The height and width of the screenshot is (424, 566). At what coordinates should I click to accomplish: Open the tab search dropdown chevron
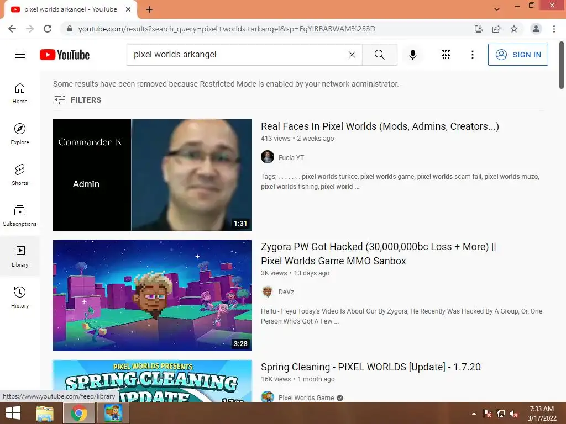pos(497,9)
